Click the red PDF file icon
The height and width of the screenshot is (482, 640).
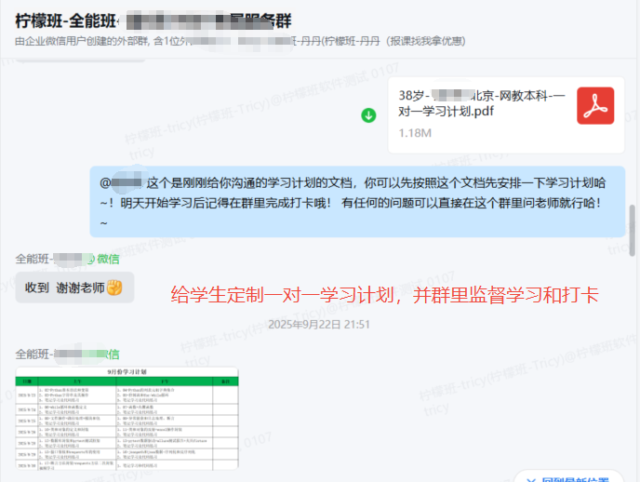(595, 105)
